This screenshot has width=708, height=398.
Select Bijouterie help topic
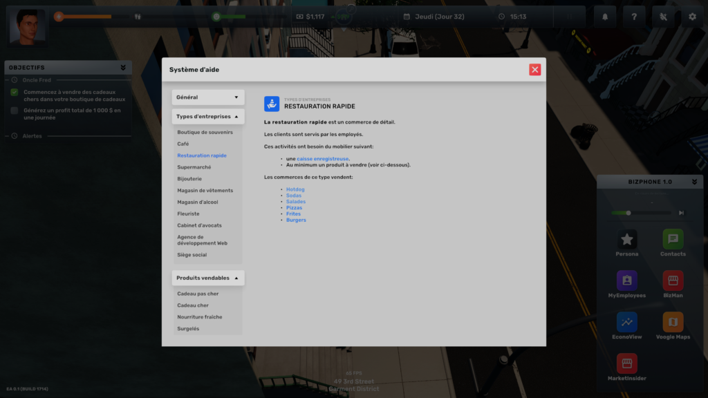(x=189, y=179)
